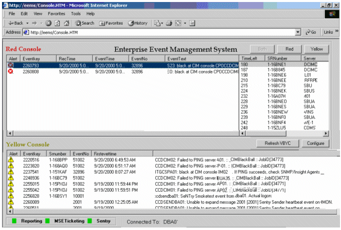This screenshot has width=341, height=230.
Task: Open the Favorites menu
Action: point(56,13)
